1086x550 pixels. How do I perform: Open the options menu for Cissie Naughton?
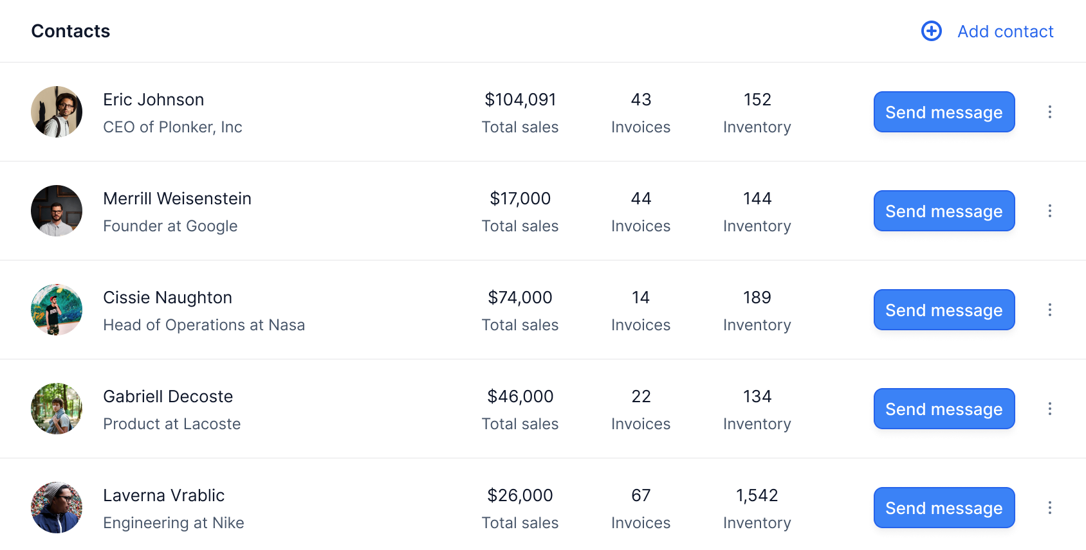pyautogui.click(x=1050, y=310)
